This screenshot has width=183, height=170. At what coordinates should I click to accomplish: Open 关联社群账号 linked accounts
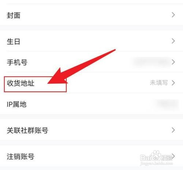click(91, 130)
